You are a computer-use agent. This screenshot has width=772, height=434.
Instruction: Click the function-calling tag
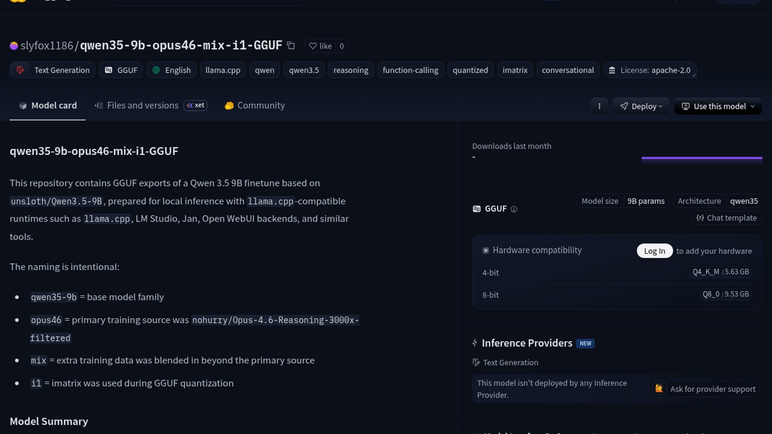(410, 70)
